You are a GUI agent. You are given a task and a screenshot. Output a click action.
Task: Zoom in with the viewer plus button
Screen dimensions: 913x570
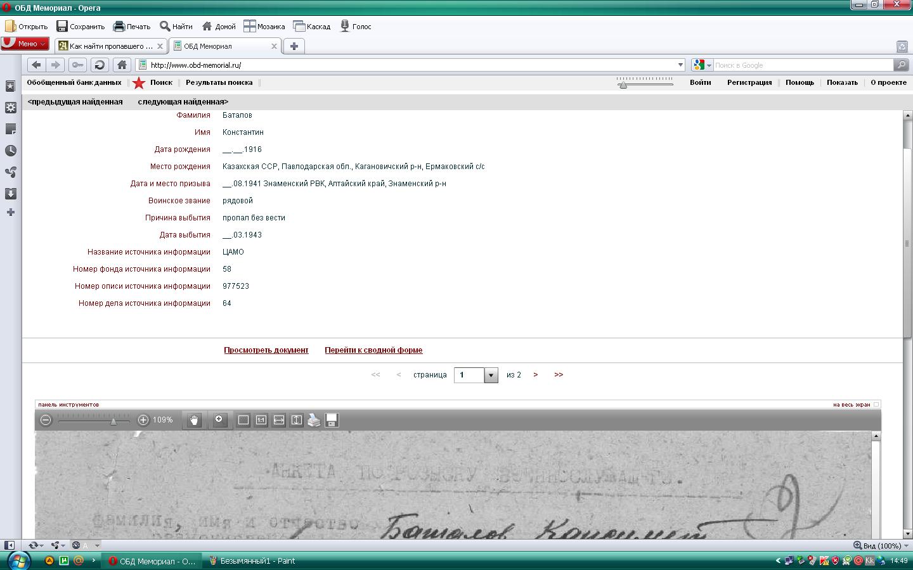(143, 420)
